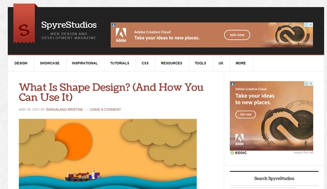Click Join now in the sidebar ad
Viewport: 327px width, 189px height.
(x=246, y=114)
